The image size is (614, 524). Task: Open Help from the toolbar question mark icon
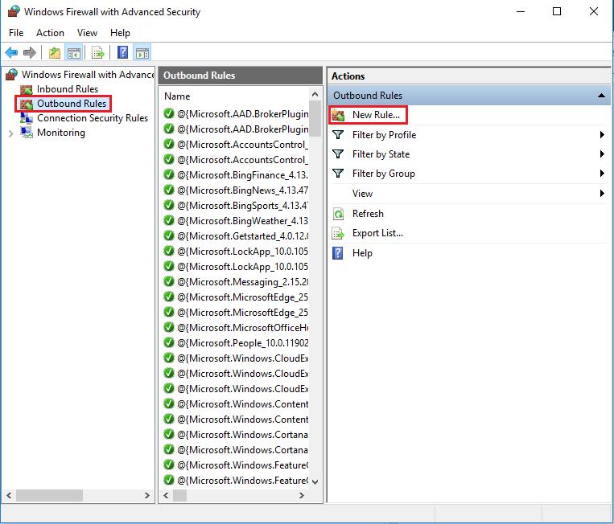click(x=122, y=52)
